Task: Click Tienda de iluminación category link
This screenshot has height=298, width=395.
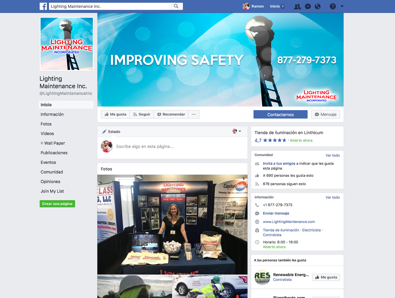Action: pos(281,230)
